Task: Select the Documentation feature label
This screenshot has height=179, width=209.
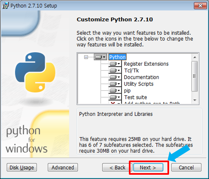Action: [141, 77]
